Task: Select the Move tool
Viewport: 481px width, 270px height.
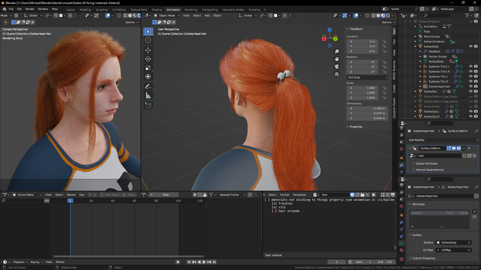Action: coord(148,50)
